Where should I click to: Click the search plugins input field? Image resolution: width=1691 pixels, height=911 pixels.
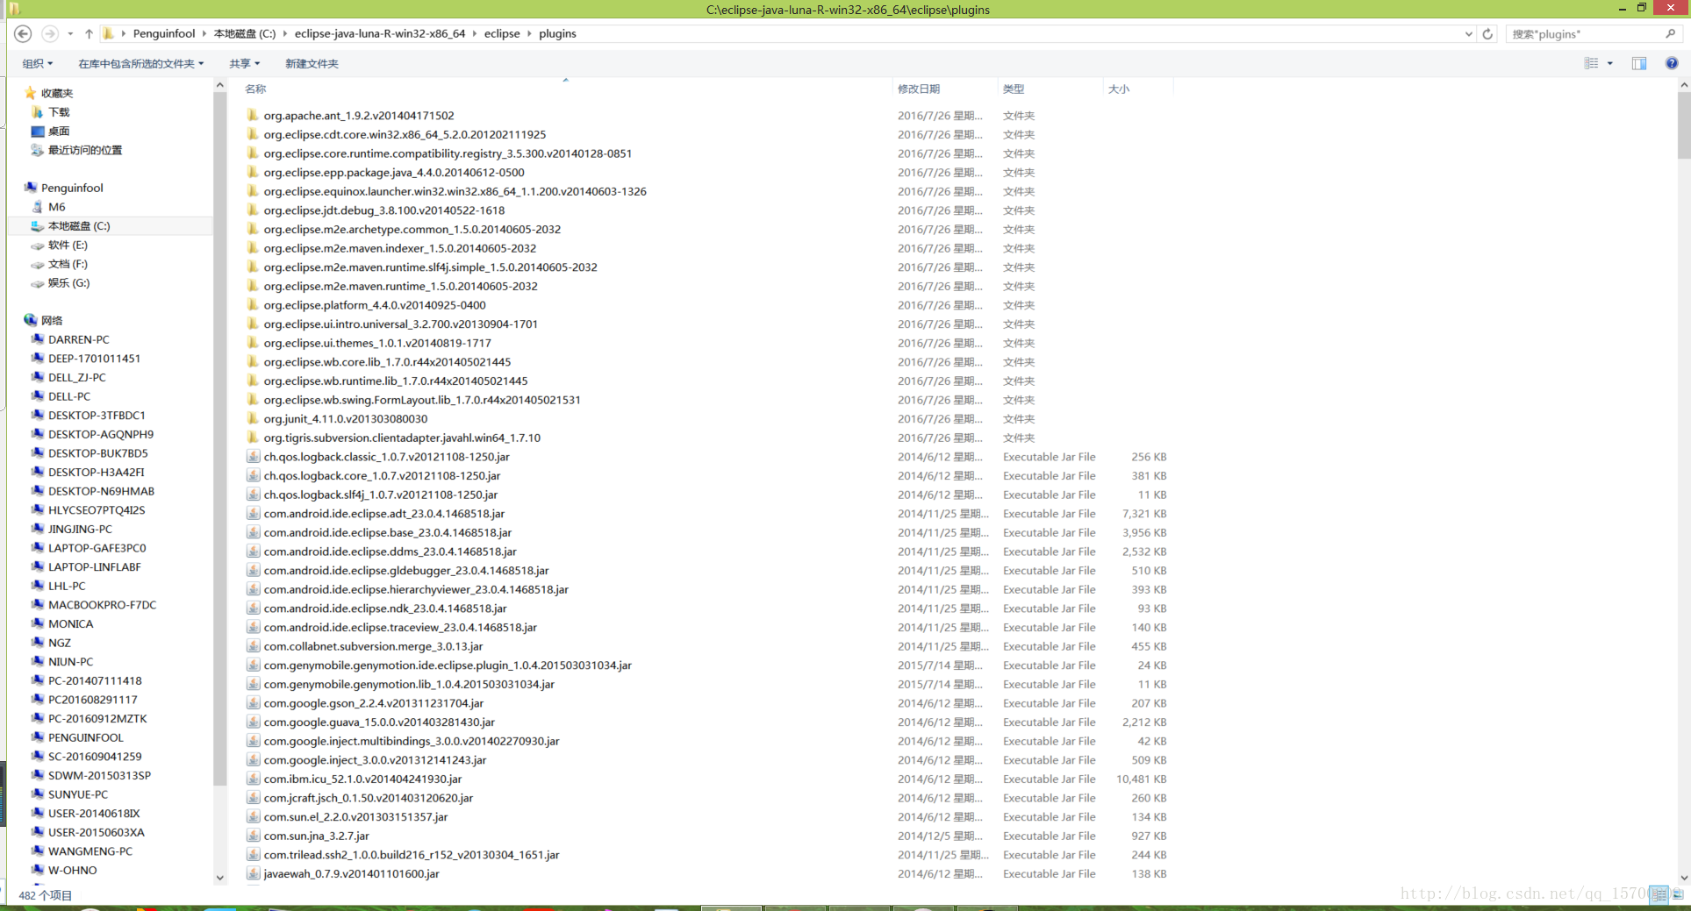click(1585, 34)
